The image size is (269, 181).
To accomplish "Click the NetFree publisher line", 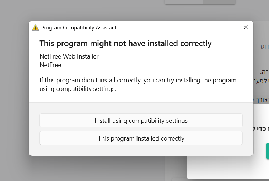I will coord(50,65).
